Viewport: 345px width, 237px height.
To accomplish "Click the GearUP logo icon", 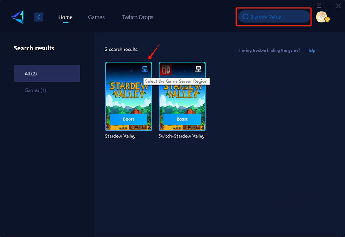I will [18, 17].
